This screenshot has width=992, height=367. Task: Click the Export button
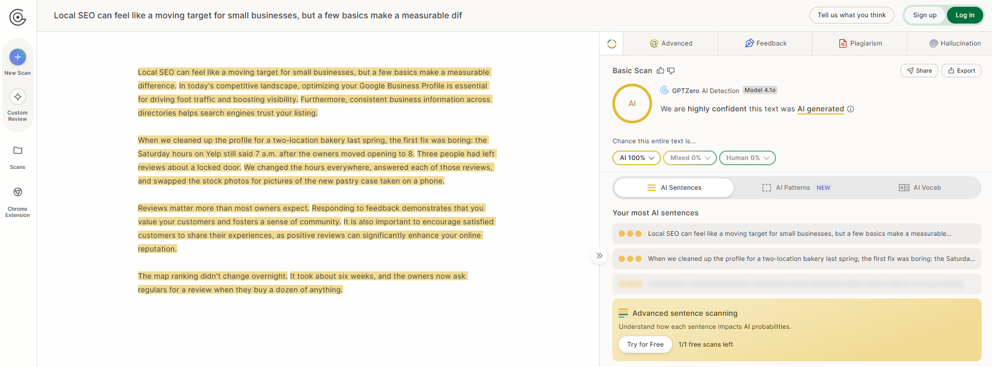(x=961, y=71)
